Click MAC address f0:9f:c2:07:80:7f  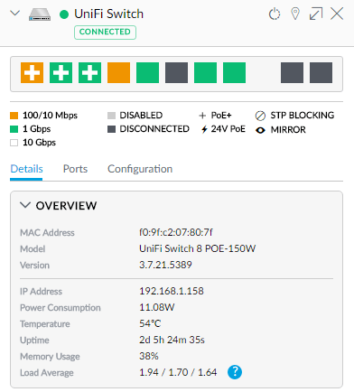176,232
